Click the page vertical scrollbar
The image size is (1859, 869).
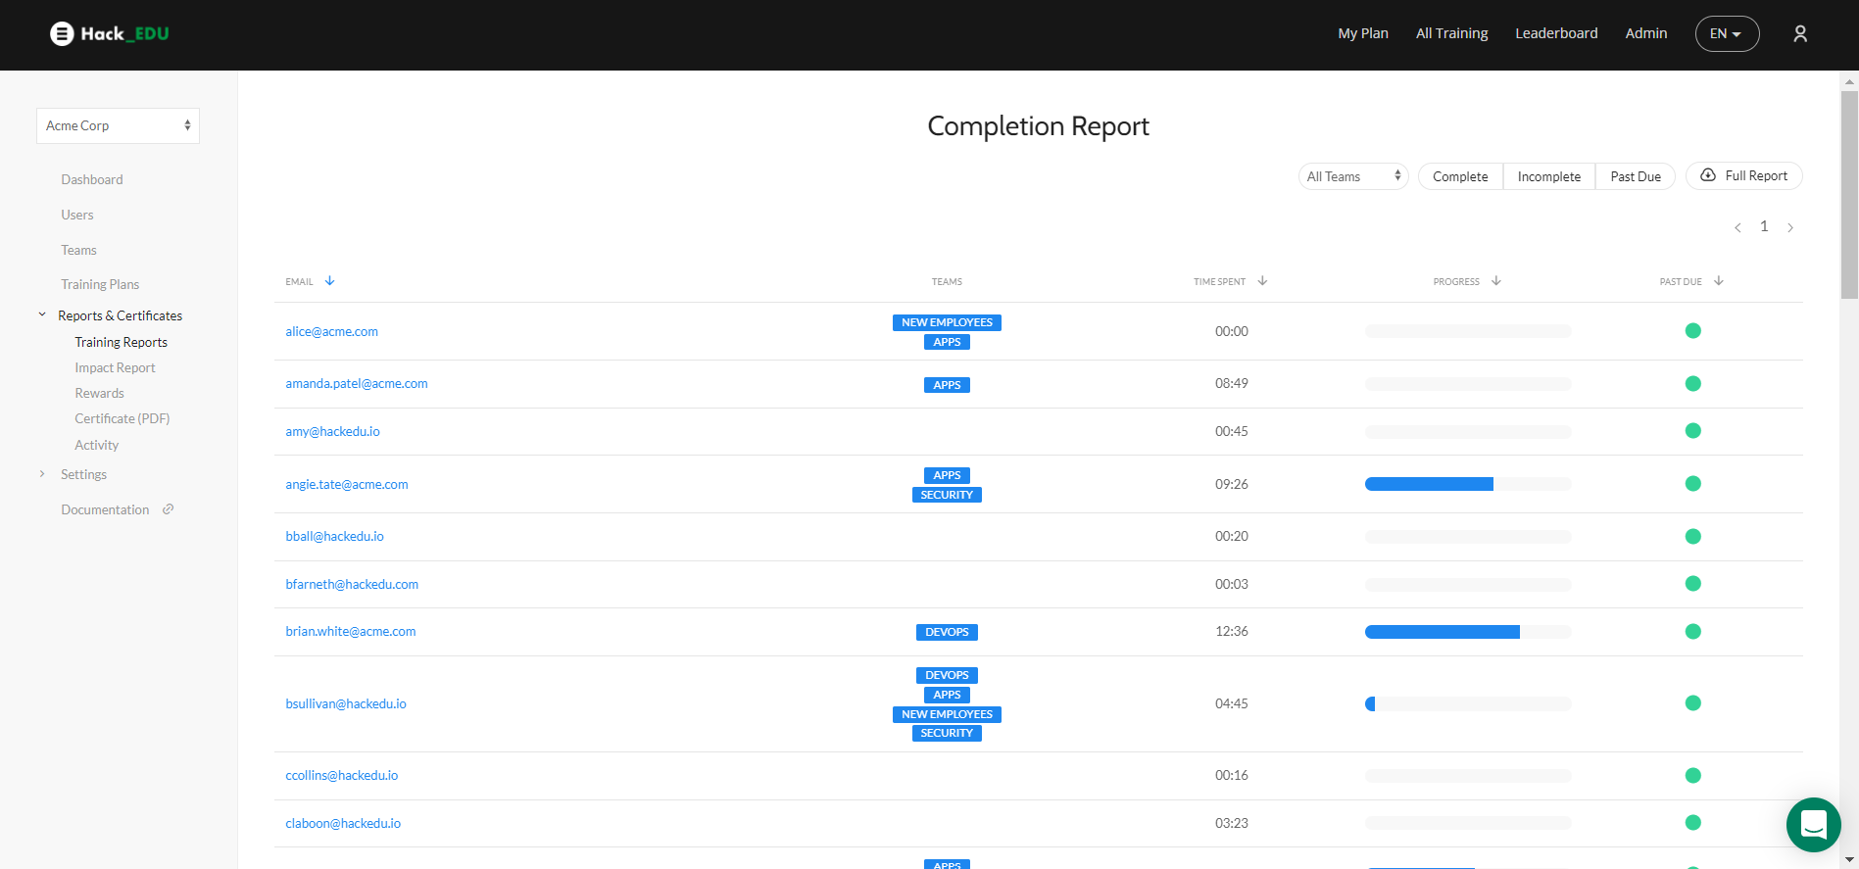click(1849, 196)
